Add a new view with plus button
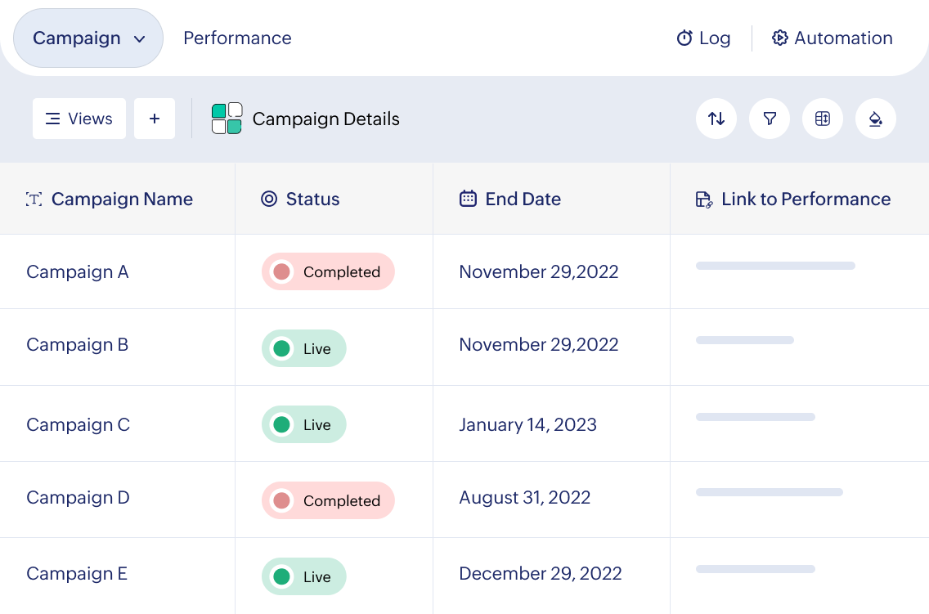The image size is (929, 614). 155,119
